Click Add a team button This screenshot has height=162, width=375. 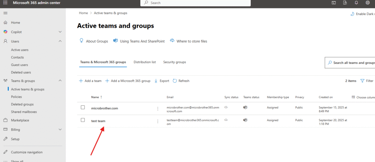point(90,81)
